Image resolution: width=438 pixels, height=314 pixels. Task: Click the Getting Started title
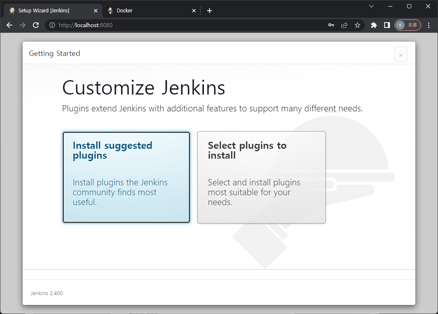point(55,53)
